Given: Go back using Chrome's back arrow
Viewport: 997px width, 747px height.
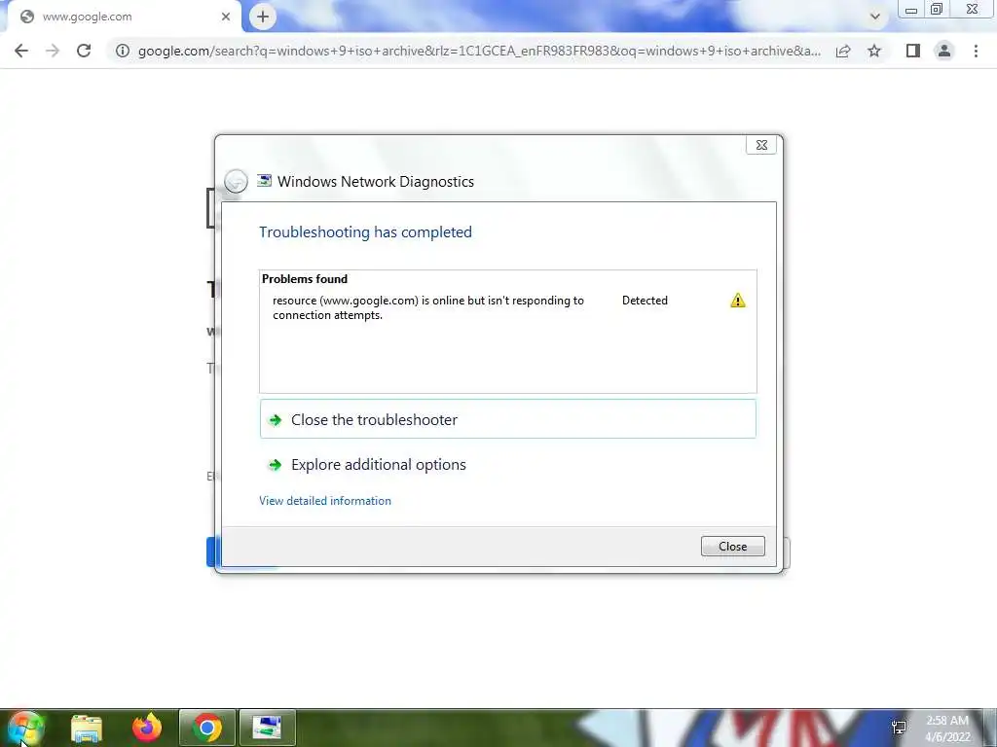Looking at the screenshot, I should (x=21, y=51).
